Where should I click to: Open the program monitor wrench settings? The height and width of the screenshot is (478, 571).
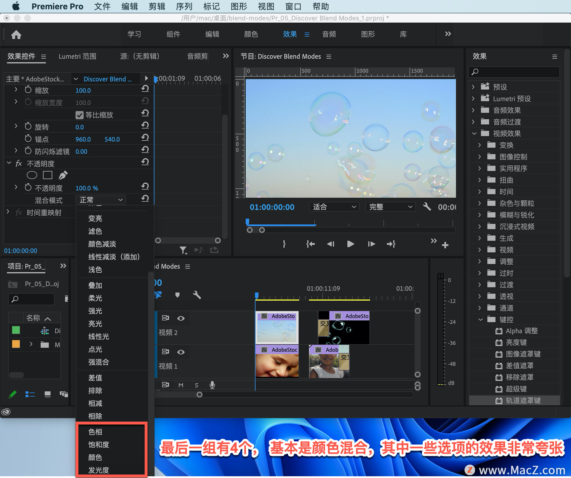pos(427,207)
